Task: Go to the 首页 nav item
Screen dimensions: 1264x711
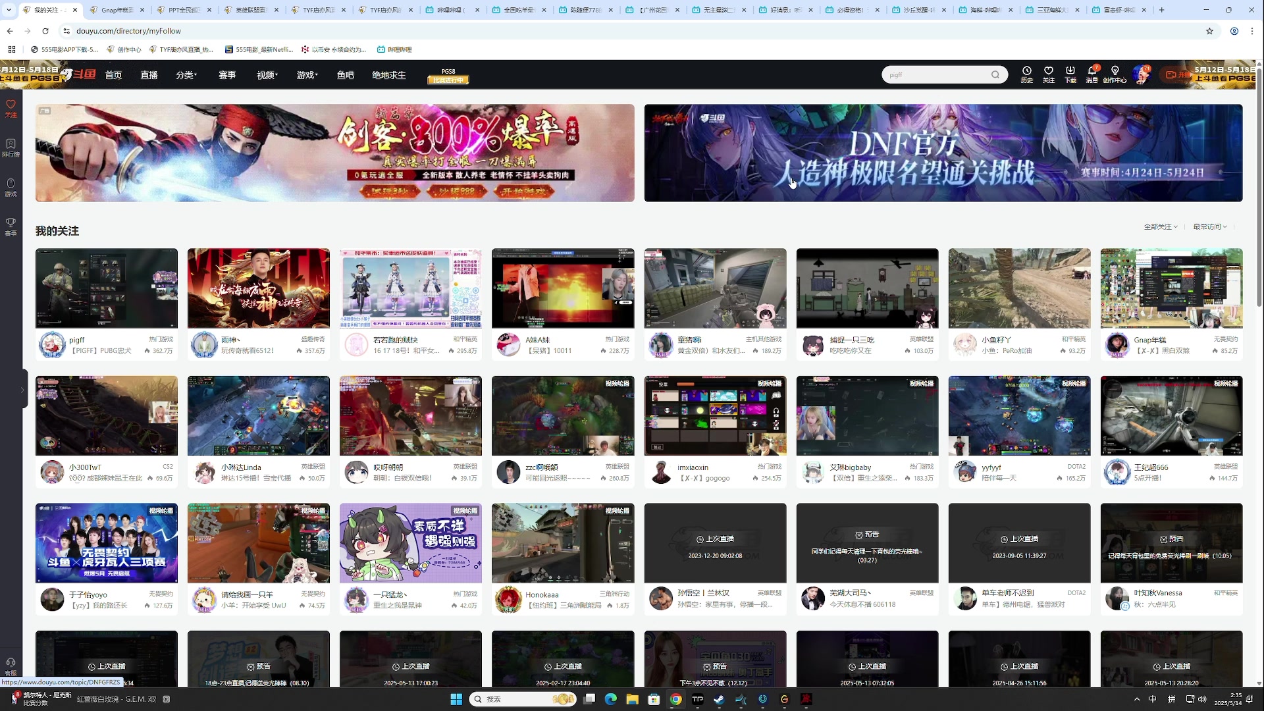Action: (113, 75)
